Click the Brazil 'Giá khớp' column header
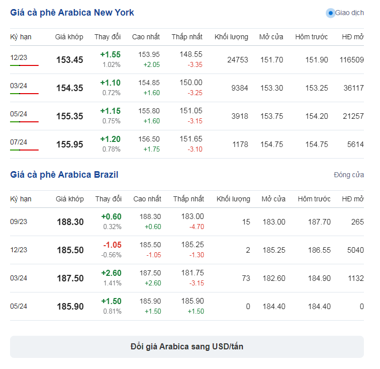Screen dimensions: 380x369 click(70, 199)
